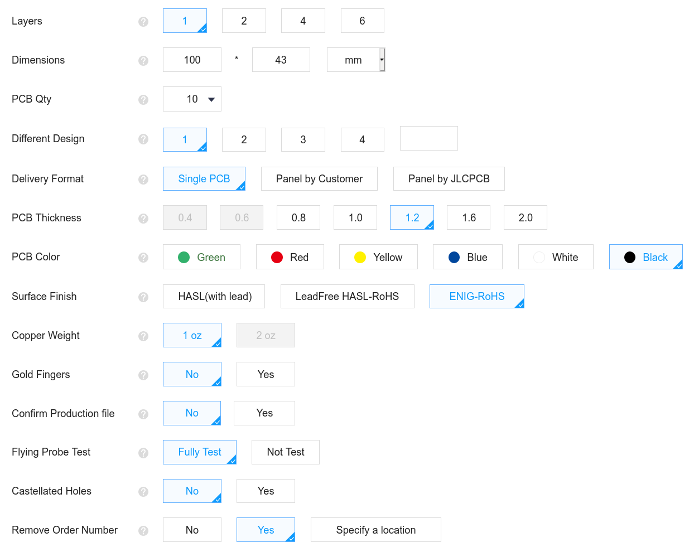Open the PCB Qty dropdown
Viewport: 694px width, 552px height.
192,99
